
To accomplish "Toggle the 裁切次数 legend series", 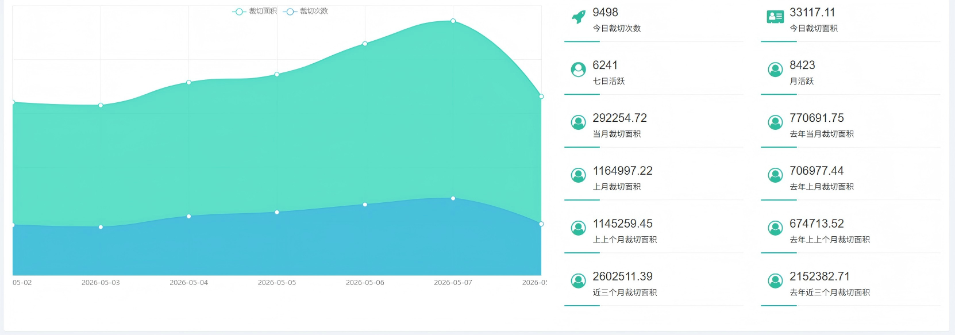I will [x=306, y=11].
